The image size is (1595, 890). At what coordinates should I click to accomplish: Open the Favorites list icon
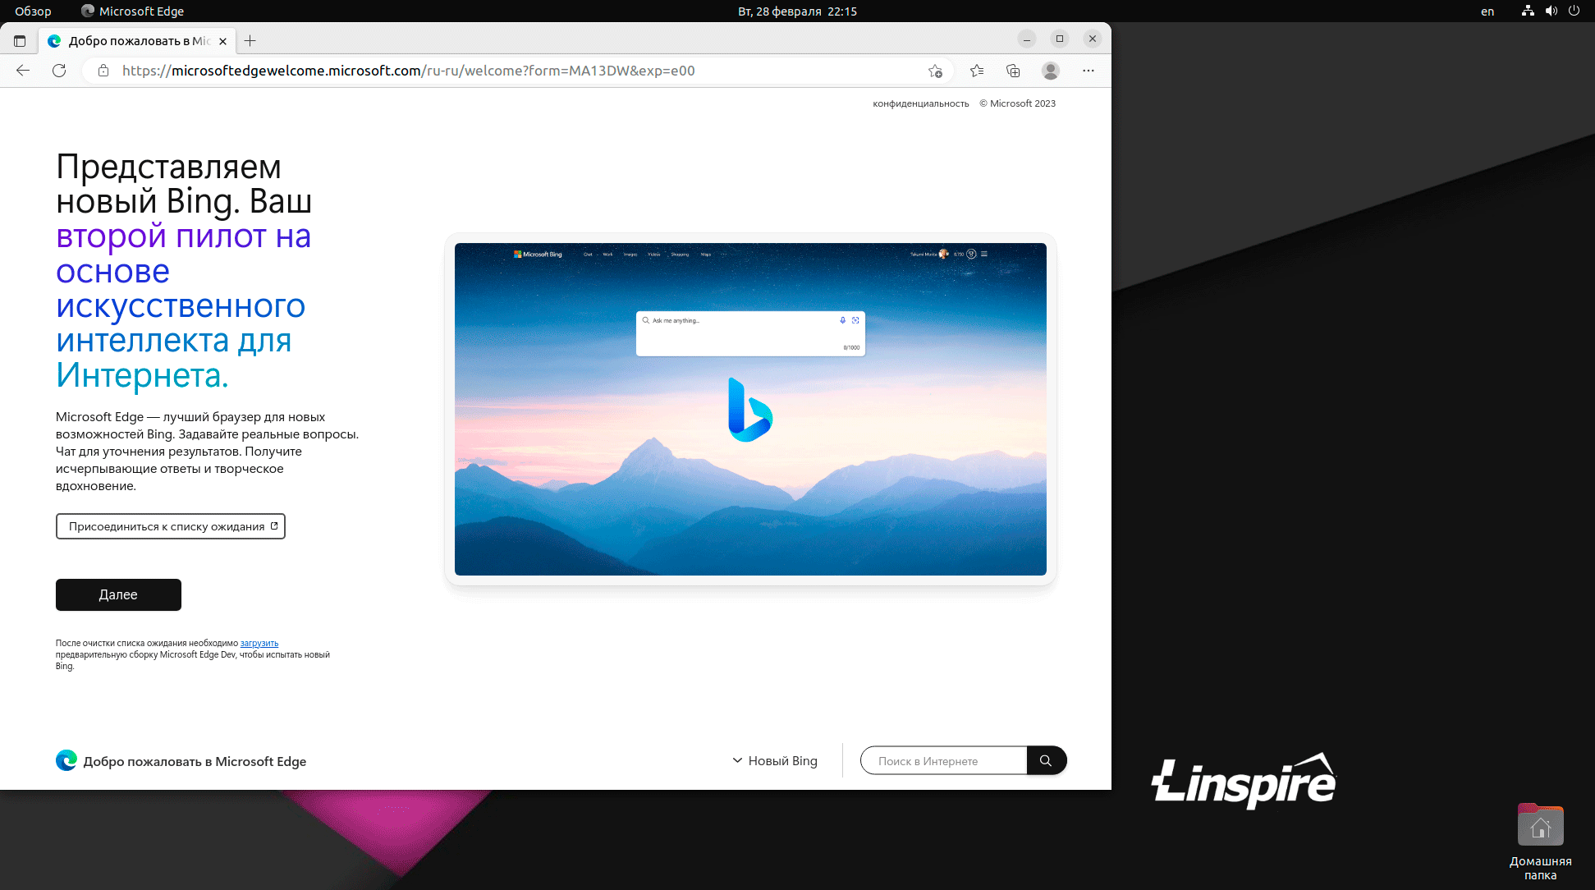(x=977, y=71)
